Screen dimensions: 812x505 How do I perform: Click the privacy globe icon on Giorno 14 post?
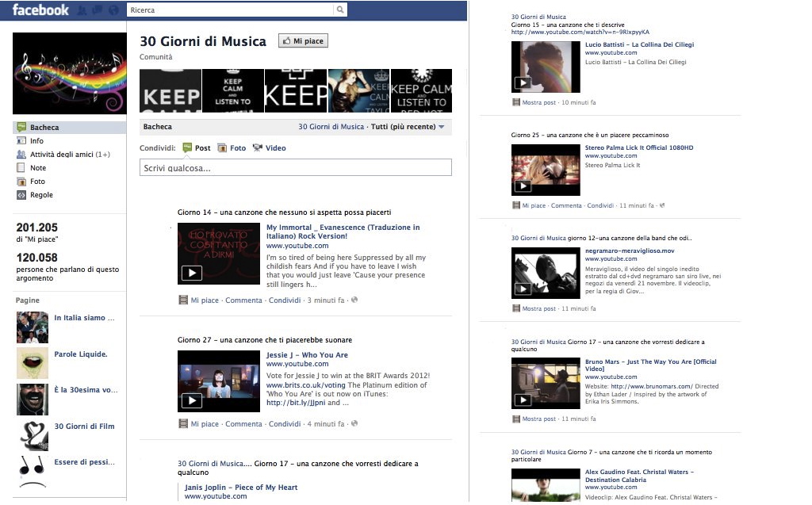pyautogui.click(x=354, y=300)
